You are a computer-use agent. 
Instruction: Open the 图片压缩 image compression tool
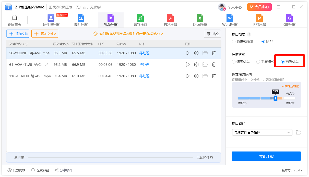click(81, 20)
